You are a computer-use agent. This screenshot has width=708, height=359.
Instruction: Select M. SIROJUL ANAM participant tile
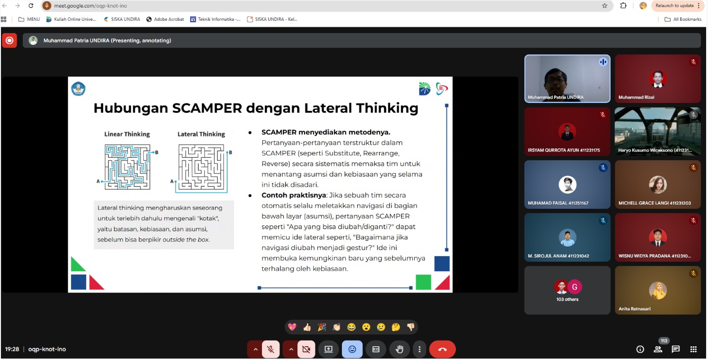click(x=567, y=238)
